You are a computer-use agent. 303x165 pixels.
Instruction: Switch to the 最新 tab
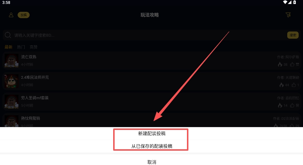(9, 47)
